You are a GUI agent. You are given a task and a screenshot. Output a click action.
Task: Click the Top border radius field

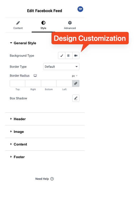click(x=18, y=83)
